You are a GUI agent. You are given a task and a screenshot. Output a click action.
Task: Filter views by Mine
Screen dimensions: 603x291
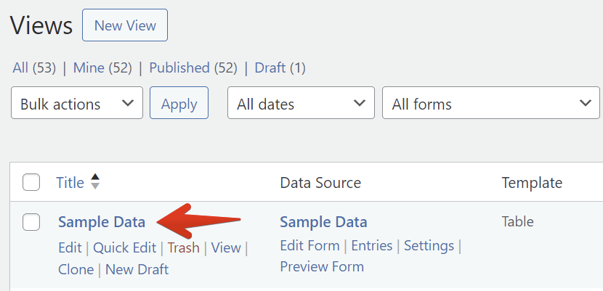point(89,67)
